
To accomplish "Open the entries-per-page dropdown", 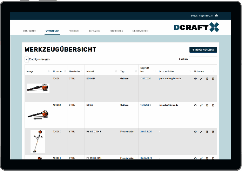I will pyautogui.click(x=27, y=59).
